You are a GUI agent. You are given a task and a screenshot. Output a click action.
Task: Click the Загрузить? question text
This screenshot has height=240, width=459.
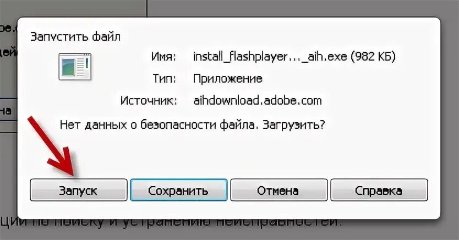tap(294, 125)
